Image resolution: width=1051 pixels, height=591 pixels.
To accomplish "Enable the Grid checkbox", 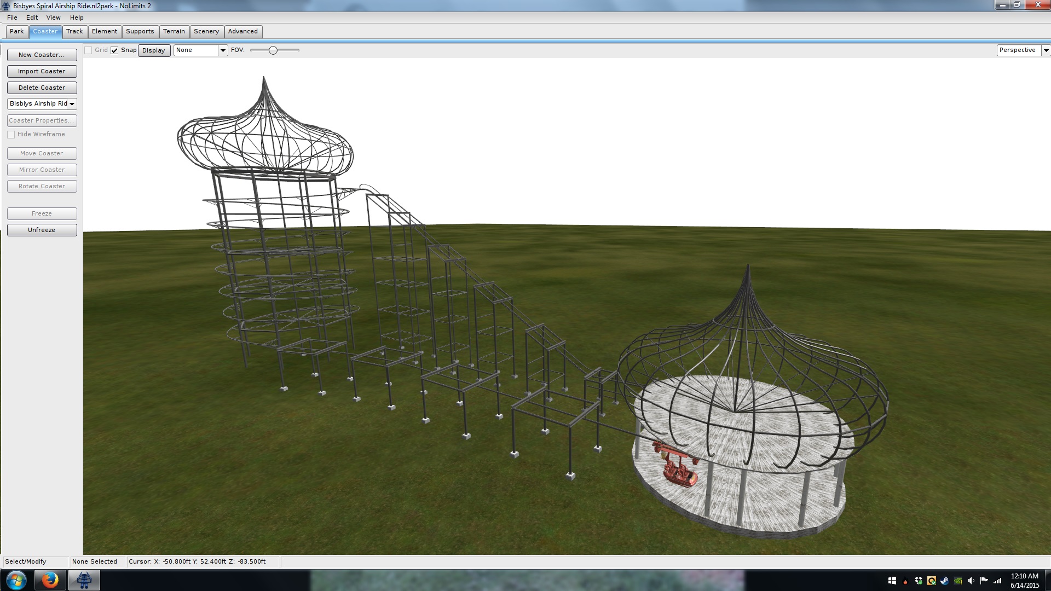I will pos(88,50).
